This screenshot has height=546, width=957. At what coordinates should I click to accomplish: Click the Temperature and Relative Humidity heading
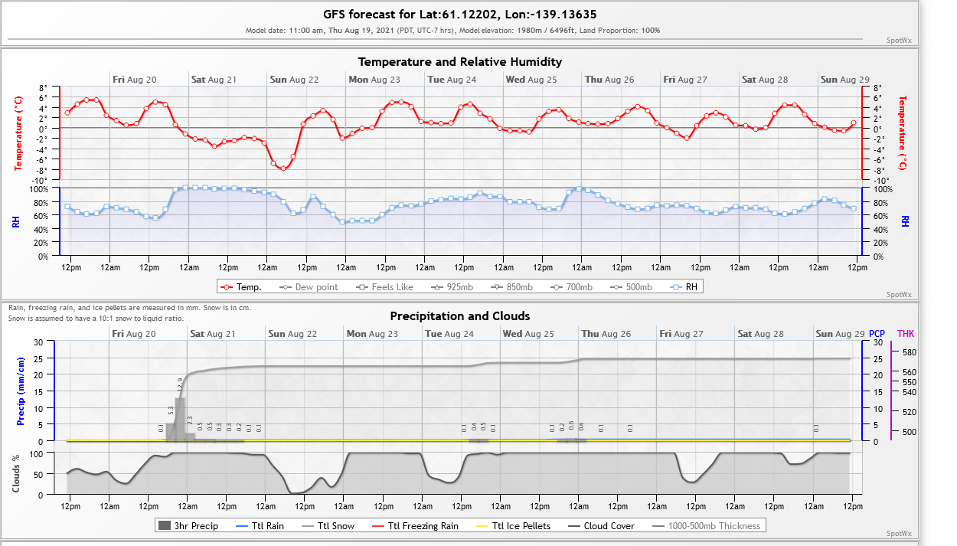point(460,62)
